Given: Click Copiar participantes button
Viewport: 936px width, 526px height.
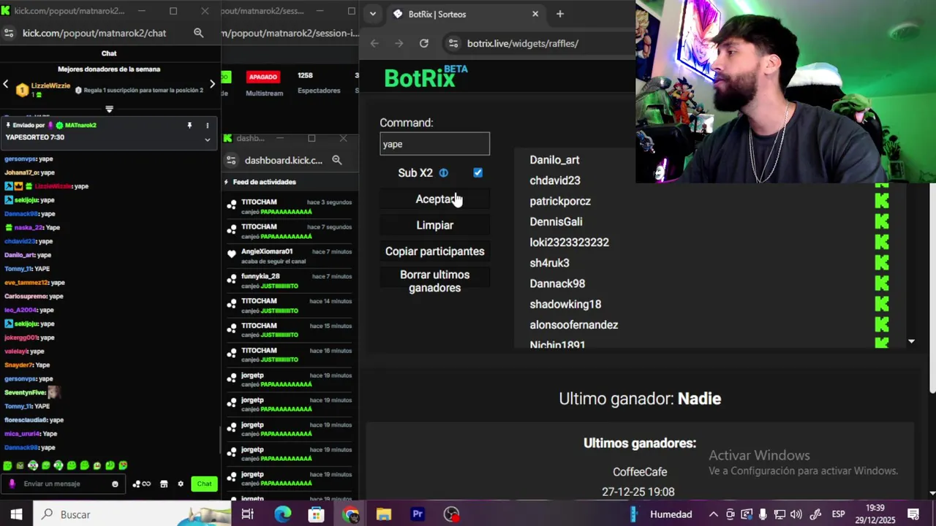Looking at the screenshot, I should [x=435, y=251].
